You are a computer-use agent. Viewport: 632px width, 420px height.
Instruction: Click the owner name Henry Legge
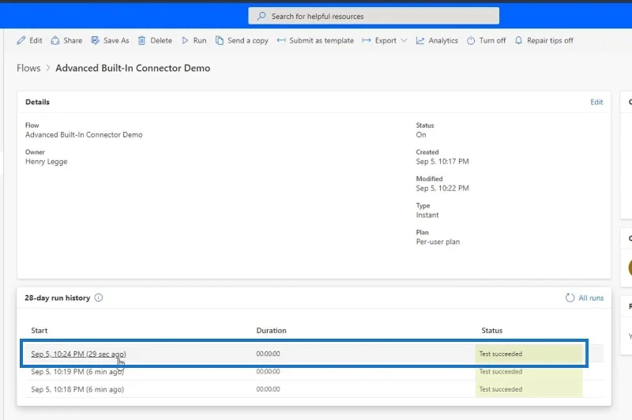click(x=47, y=162)
